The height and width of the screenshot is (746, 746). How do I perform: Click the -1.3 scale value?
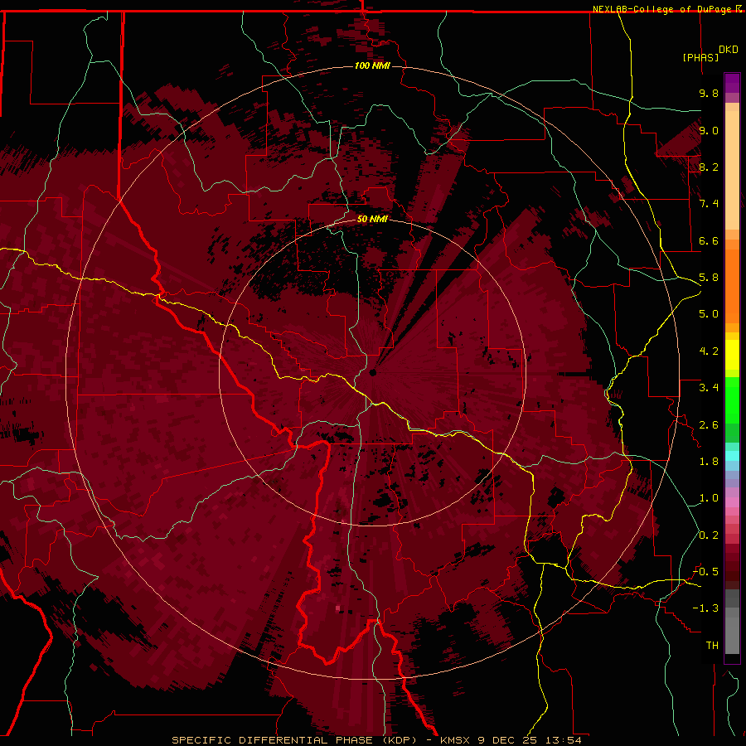click(x=705, y=608)
